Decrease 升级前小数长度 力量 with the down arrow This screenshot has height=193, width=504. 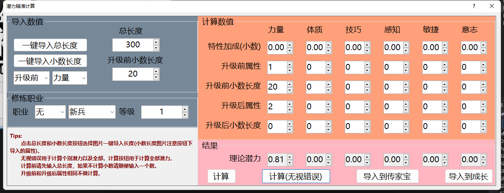pyautogui.click(x=290, y=90)
